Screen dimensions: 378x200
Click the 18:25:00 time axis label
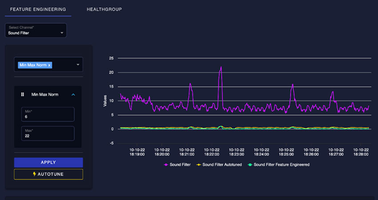286,152
